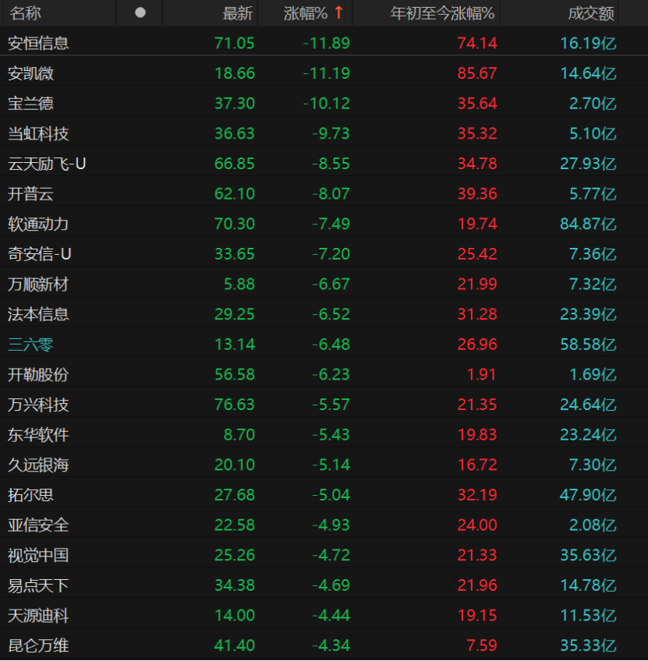The height and width of the screenshot is (661, 648).
Task: Select the 开普云 row name
Action: pyautogui.click(x=30, y=194)
